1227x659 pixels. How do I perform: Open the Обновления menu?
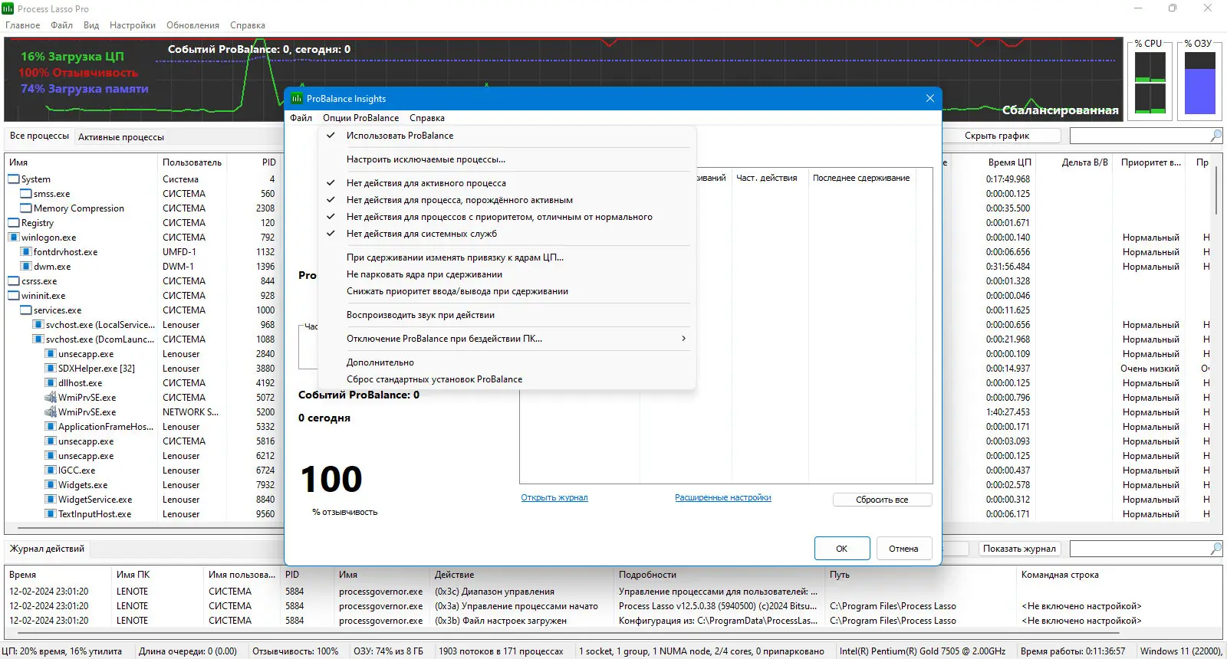pos(192,25)
